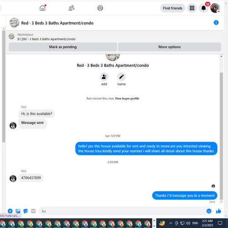Attach a photo with image icon
This screenshot has width=228, height=228.
(18, 211)
